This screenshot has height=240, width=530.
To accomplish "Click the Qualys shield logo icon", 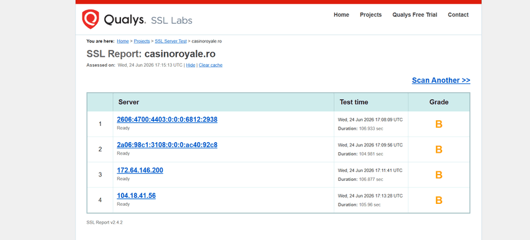I will (x=90, y=19).
